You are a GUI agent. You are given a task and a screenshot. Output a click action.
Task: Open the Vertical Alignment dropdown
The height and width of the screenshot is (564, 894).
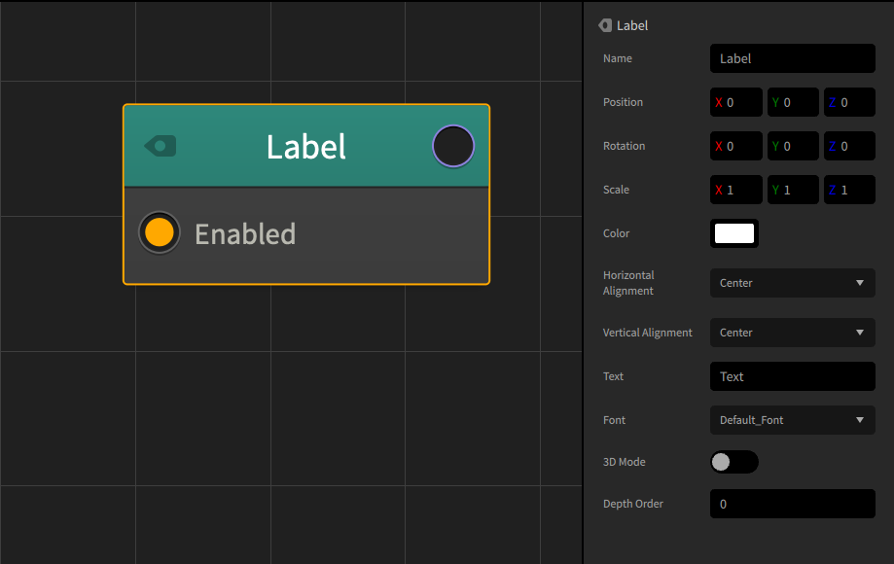click(792, 332)
